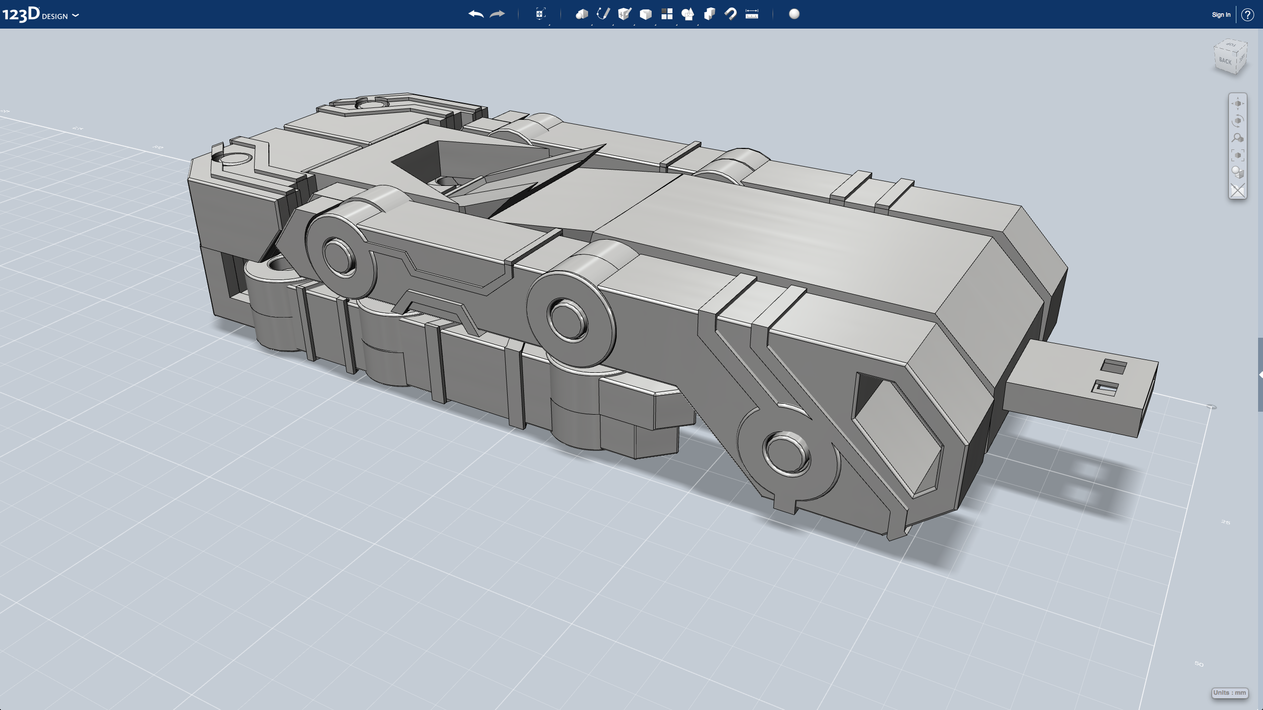Open the Grouping tool
Viewport: 1263px width, 710px height.
tap(688, 14)
